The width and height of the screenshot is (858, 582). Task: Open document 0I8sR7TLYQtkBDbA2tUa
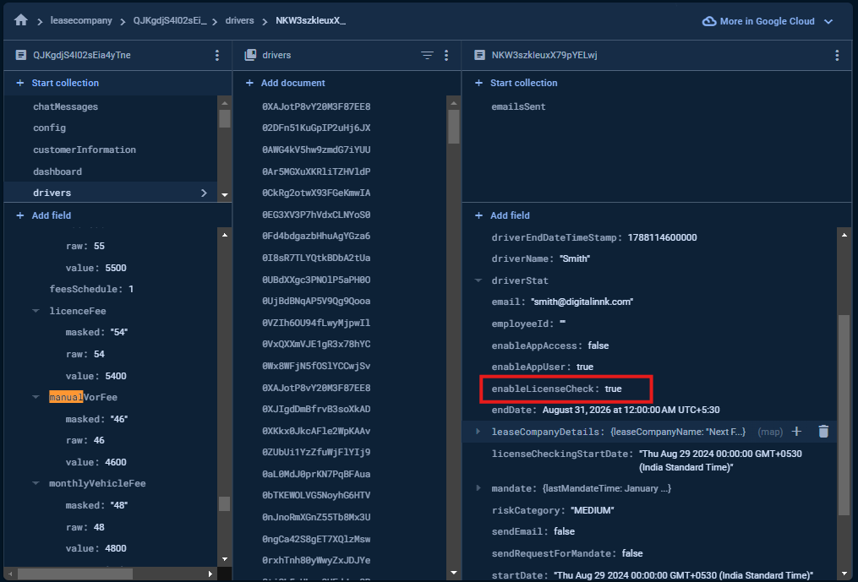tap(316, 258)
